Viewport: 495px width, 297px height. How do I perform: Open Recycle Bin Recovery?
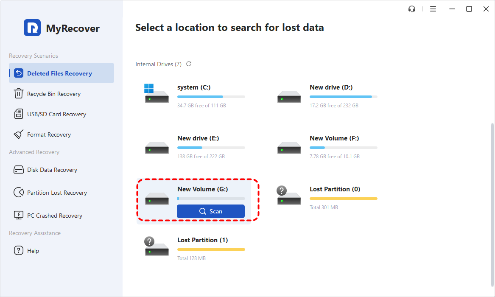pos(53,94)
